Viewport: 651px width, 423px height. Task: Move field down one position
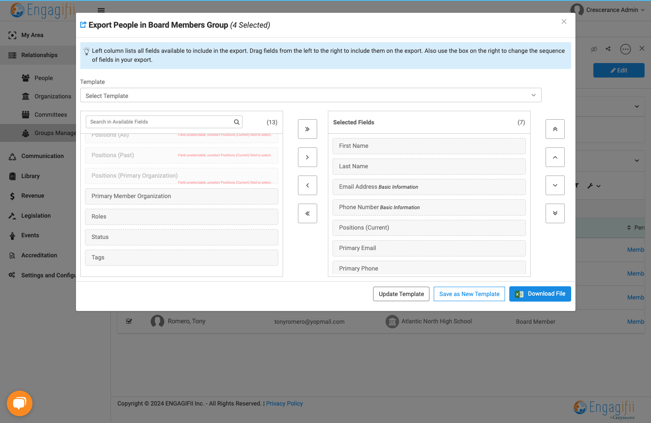pos(555,185)
